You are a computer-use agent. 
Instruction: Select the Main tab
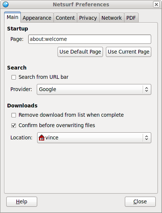point(13,17)
